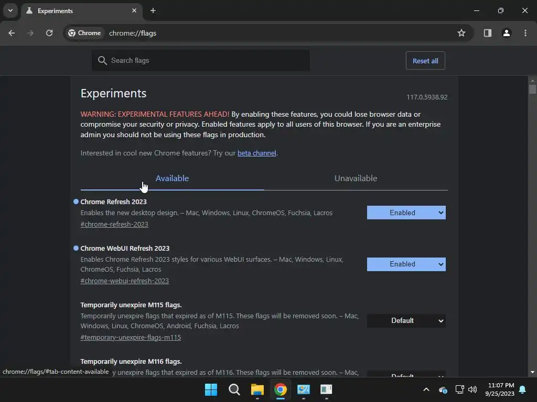Bookmark this page with the star icon
The image size is (537, 402).
tap(461, 33)
